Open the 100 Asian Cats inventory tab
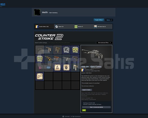 point(103,26)
